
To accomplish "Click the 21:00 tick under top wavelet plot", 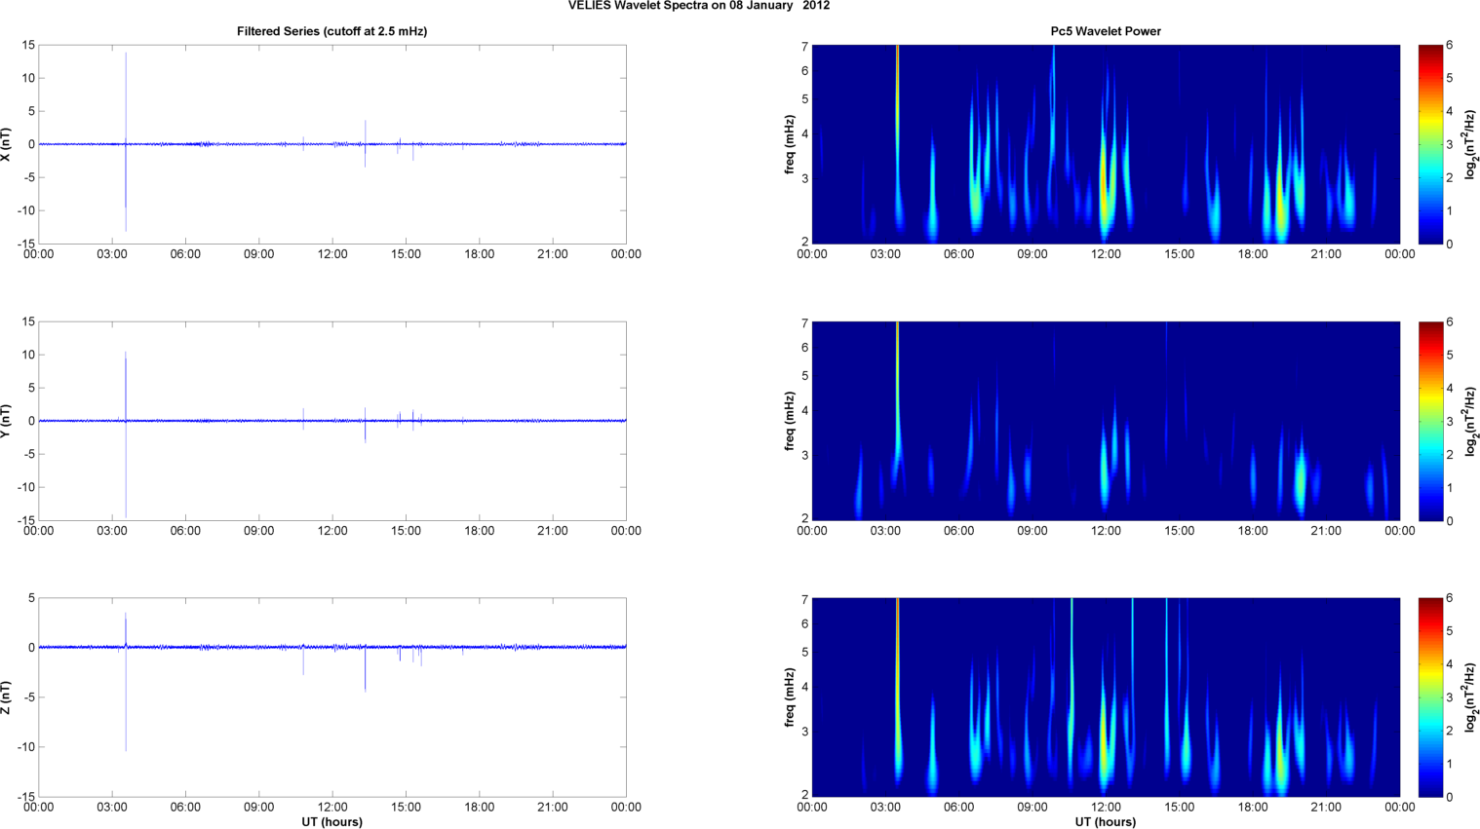I will coord(1326,254).
